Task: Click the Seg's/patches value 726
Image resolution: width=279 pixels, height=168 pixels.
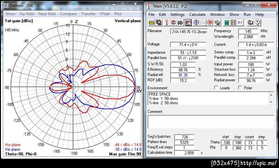Action: pos(184,137)
